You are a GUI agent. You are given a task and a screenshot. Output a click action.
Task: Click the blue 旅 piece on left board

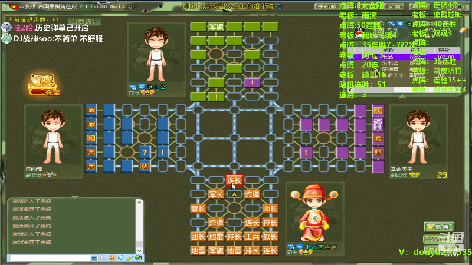145,167
